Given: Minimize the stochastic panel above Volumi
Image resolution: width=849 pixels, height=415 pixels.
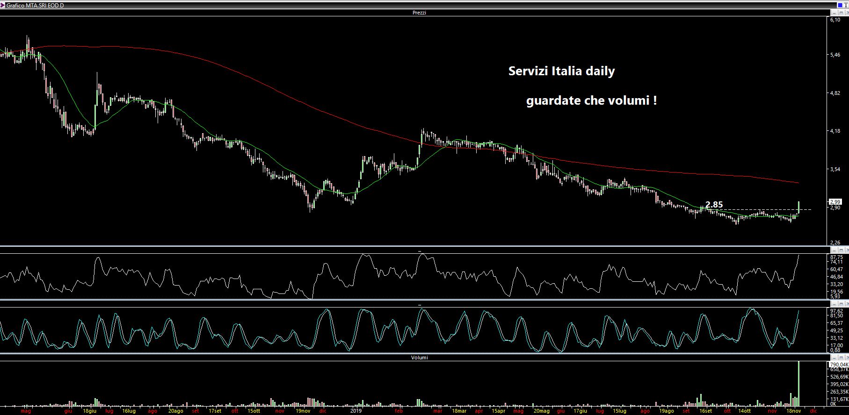Looking at the screenshot, I should click(x=834, y=304).
